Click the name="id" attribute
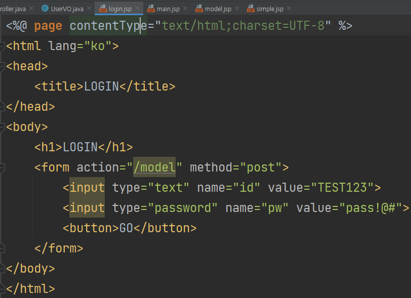Image resolution: width=411 pixels, height=298 pixels. (x=229, y=188)
